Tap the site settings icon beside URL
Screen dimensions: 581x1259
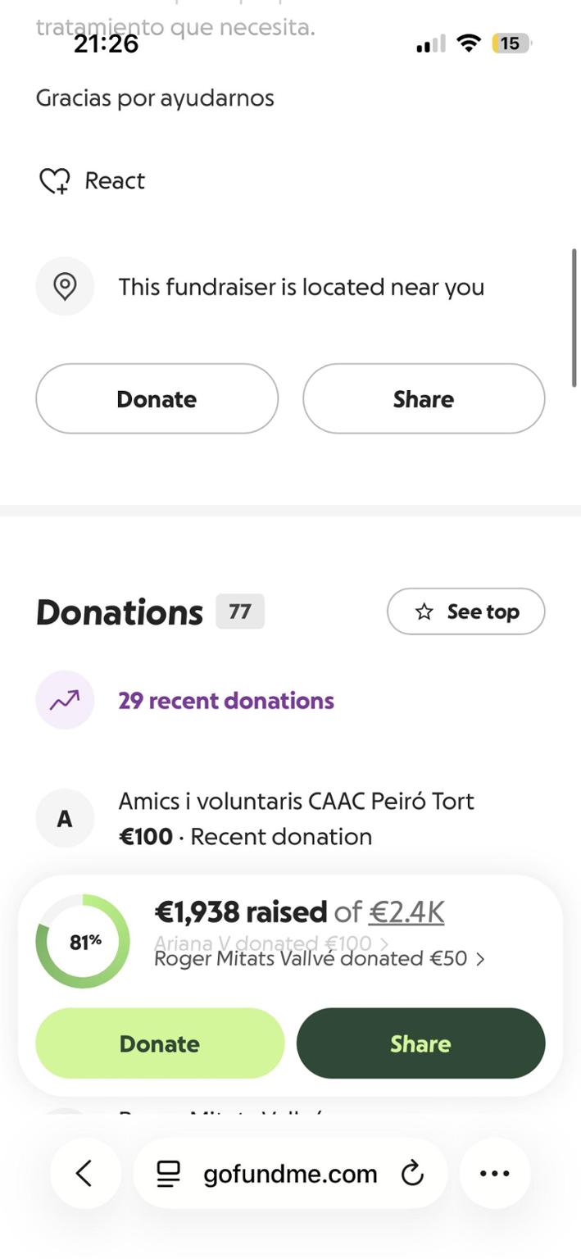[x=169, y=1174]
